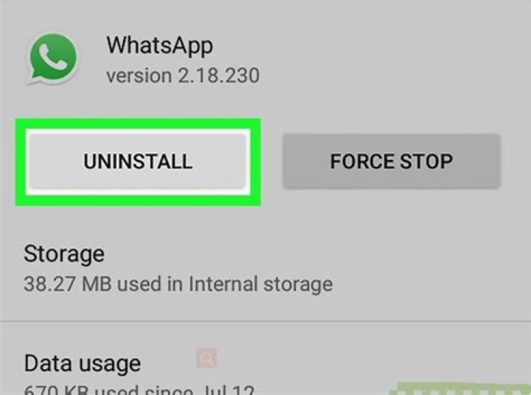The height and width of the screenshot is (395, 531).
Task: Click the version 2.18.230 text
Action: (x=183, y=75)
